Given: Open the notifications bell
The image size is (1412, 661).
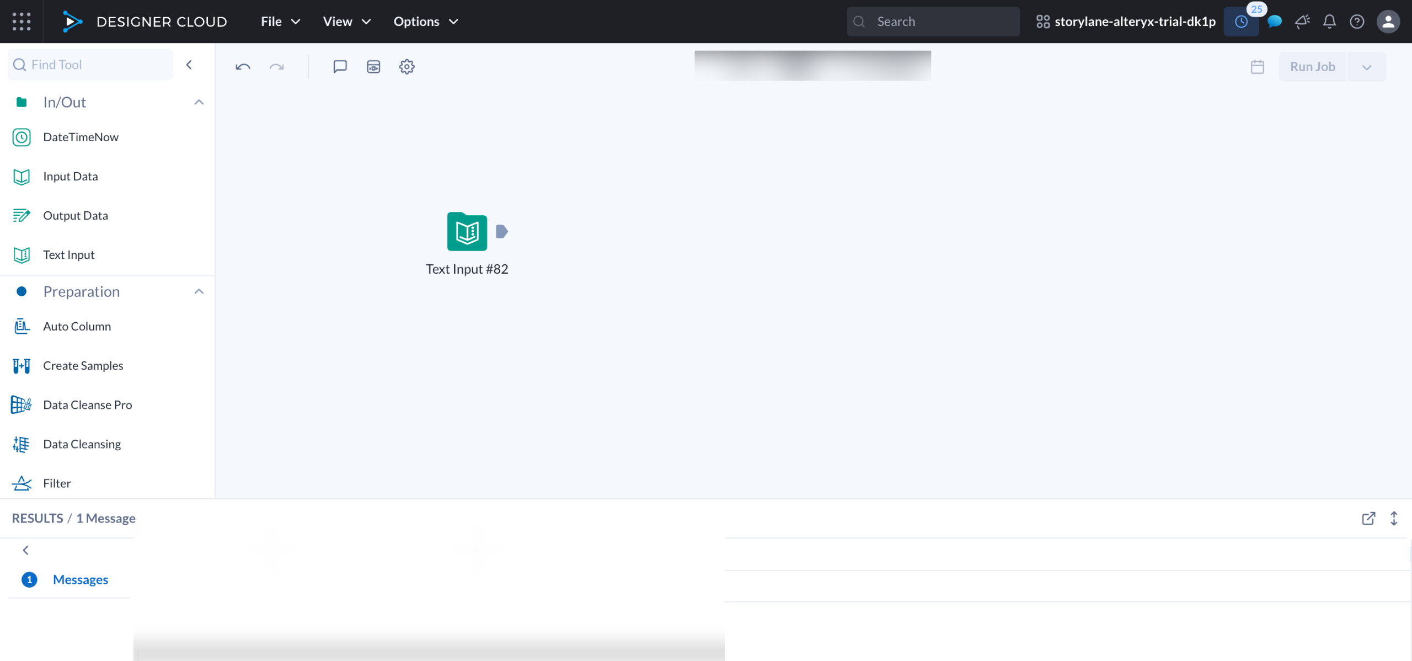Looking at the screenshot, I should click(1329, 22).
